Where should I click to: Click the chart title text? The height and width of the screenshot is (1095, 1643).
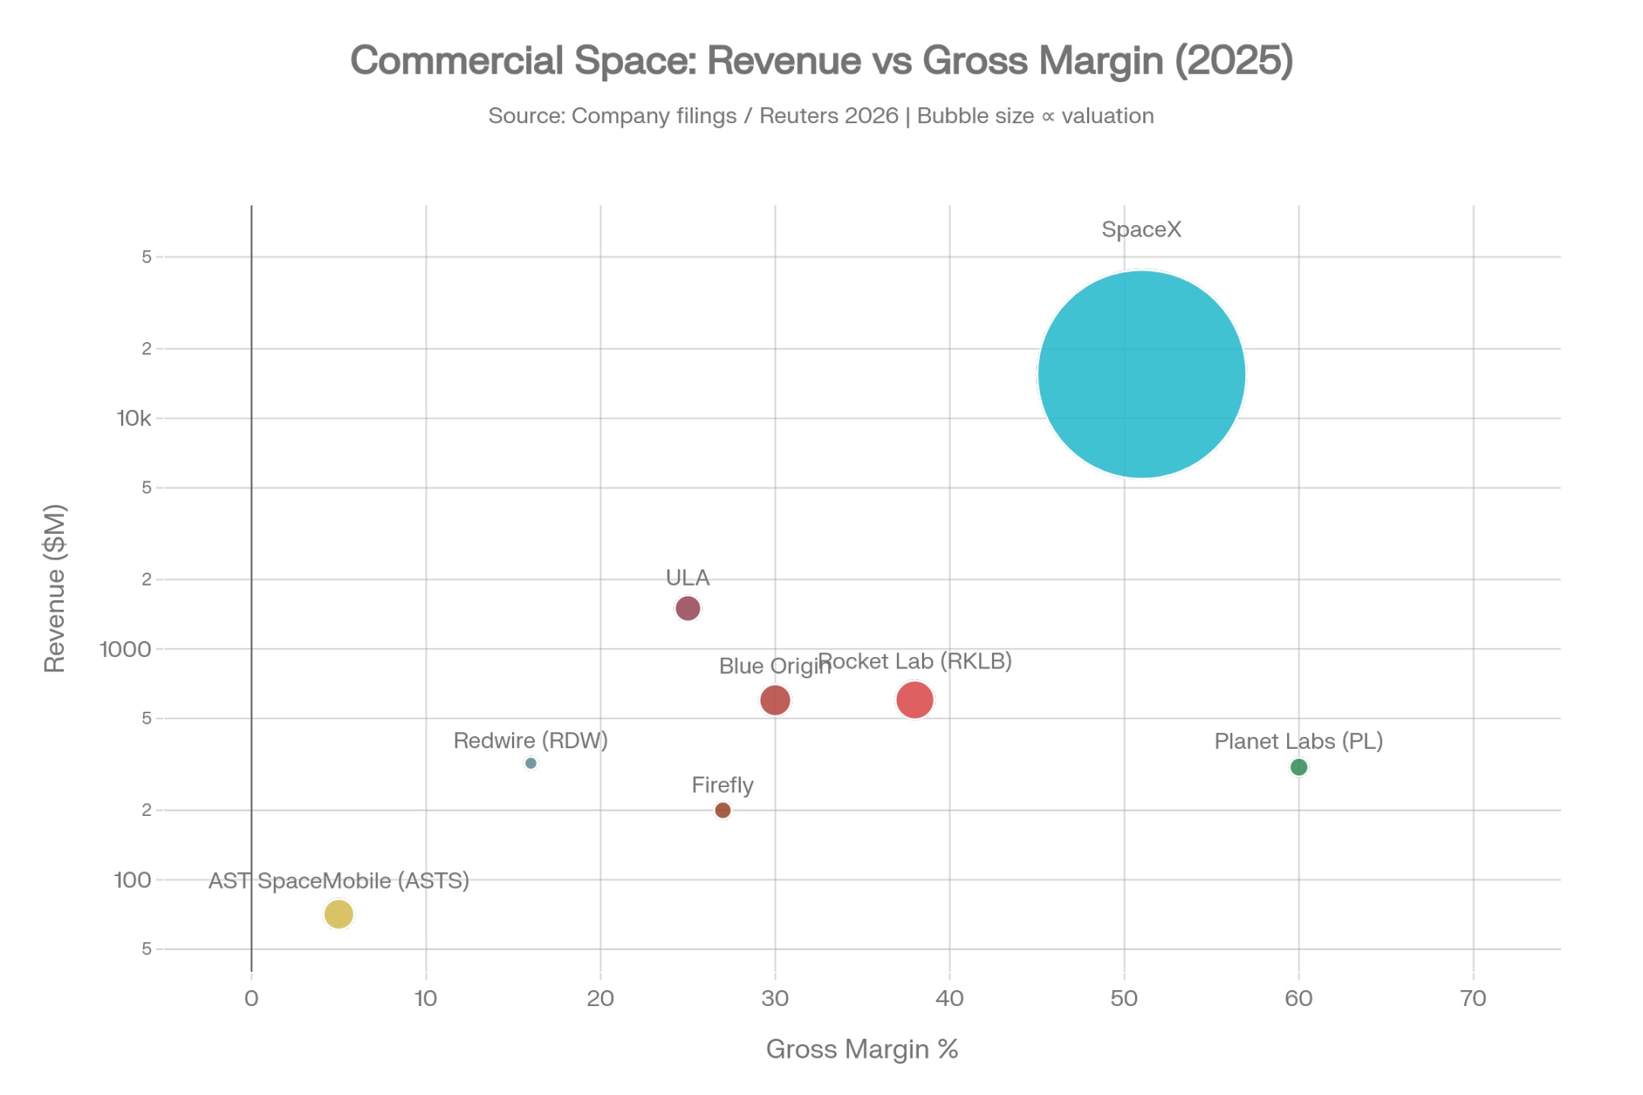pos(821,60)
